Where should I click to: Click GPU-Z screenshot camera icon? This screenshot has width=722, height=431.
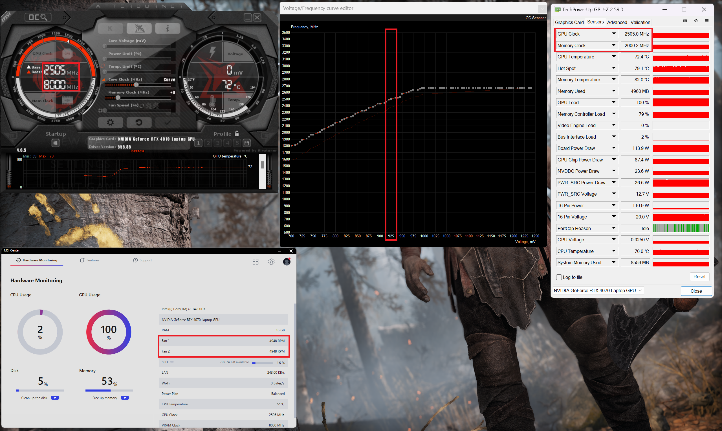pos(685,21)
